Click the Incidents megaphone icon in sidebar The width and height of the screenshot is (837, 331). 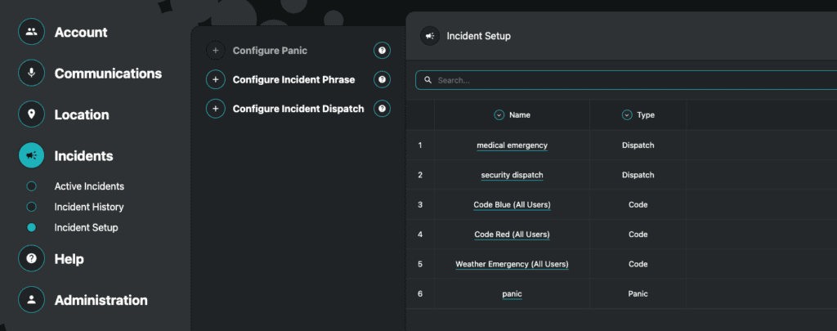(31, 155)
